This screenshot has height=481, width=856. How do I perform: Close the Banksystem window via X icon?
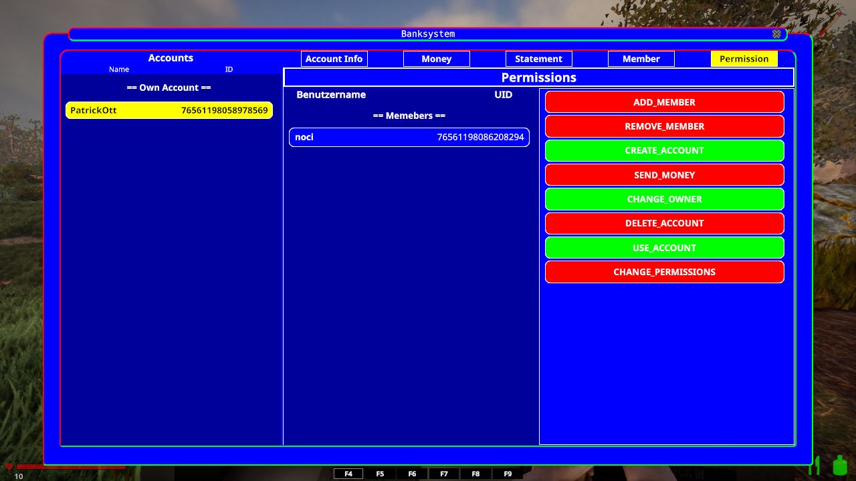pyautogui.click(x=776, y=34)
